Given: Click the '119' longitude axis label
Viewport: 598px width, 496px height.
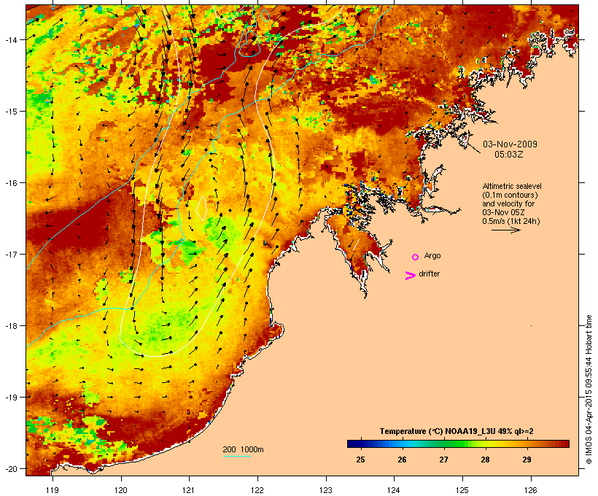Looking at the screenshot, I should pos(53,490).
